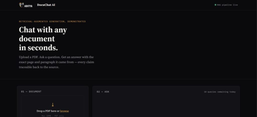Click the Aditya logo in the header
The height and width of the screenshot is (117, 257).
pos(26,5)
